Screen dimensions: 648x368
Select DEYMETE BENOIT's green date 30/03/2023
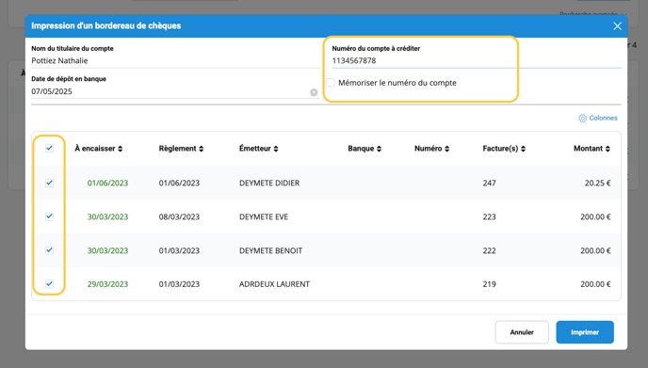[x=108, y=250]
